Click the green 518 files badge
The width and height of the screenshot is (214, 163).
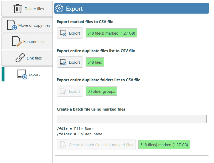coord(95,62)
